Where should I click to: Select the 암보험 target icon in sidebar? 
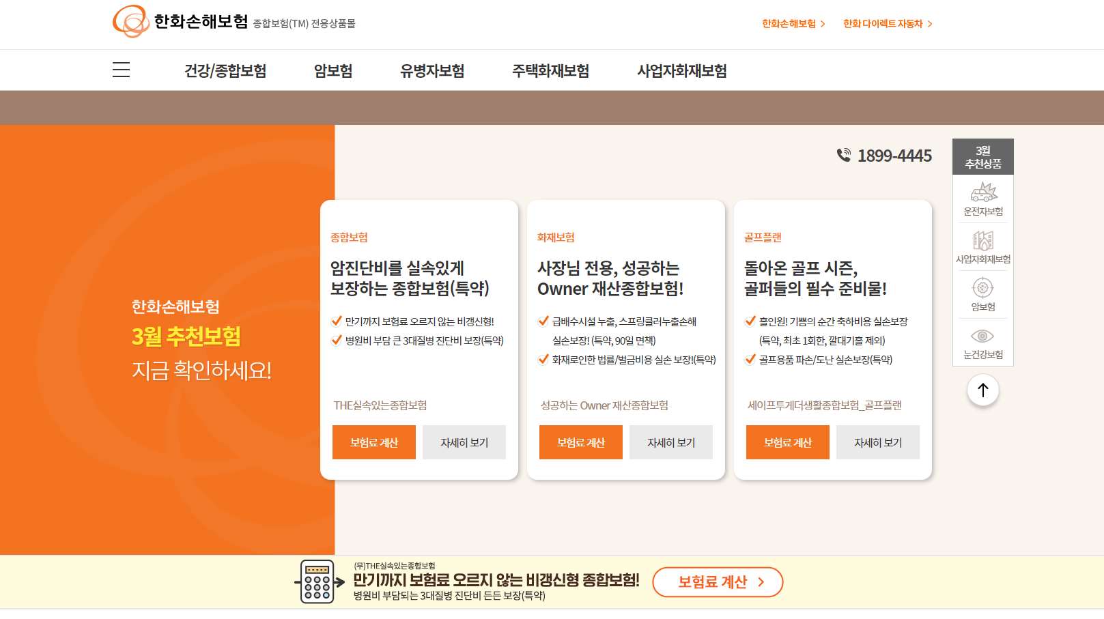(x=982, y=287)
